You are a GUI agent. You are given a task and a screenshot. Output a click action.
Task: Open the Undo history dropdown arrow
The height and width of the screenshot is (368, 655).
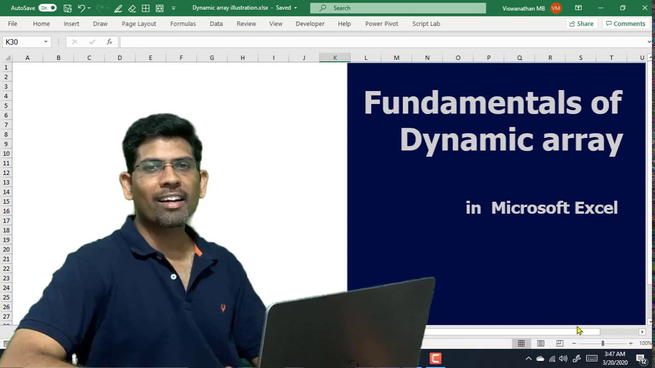89,8
